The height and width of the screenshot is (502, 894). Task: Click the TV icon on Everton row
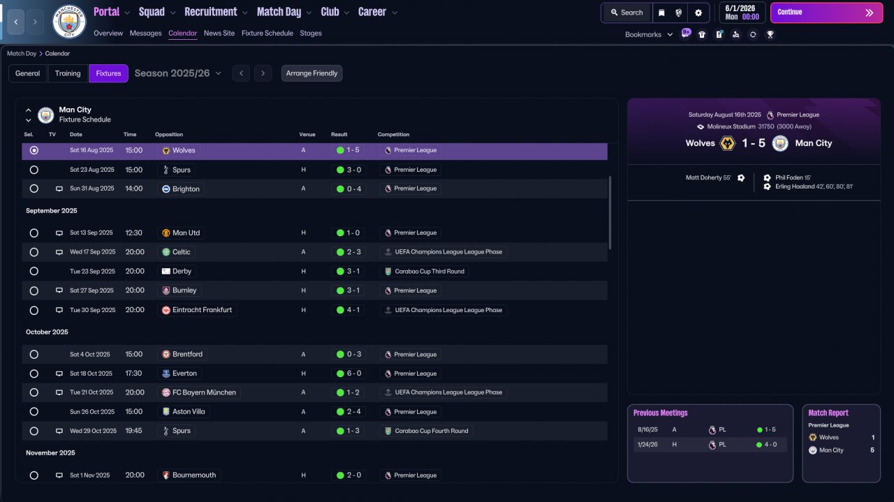click(x=59, y=374)
